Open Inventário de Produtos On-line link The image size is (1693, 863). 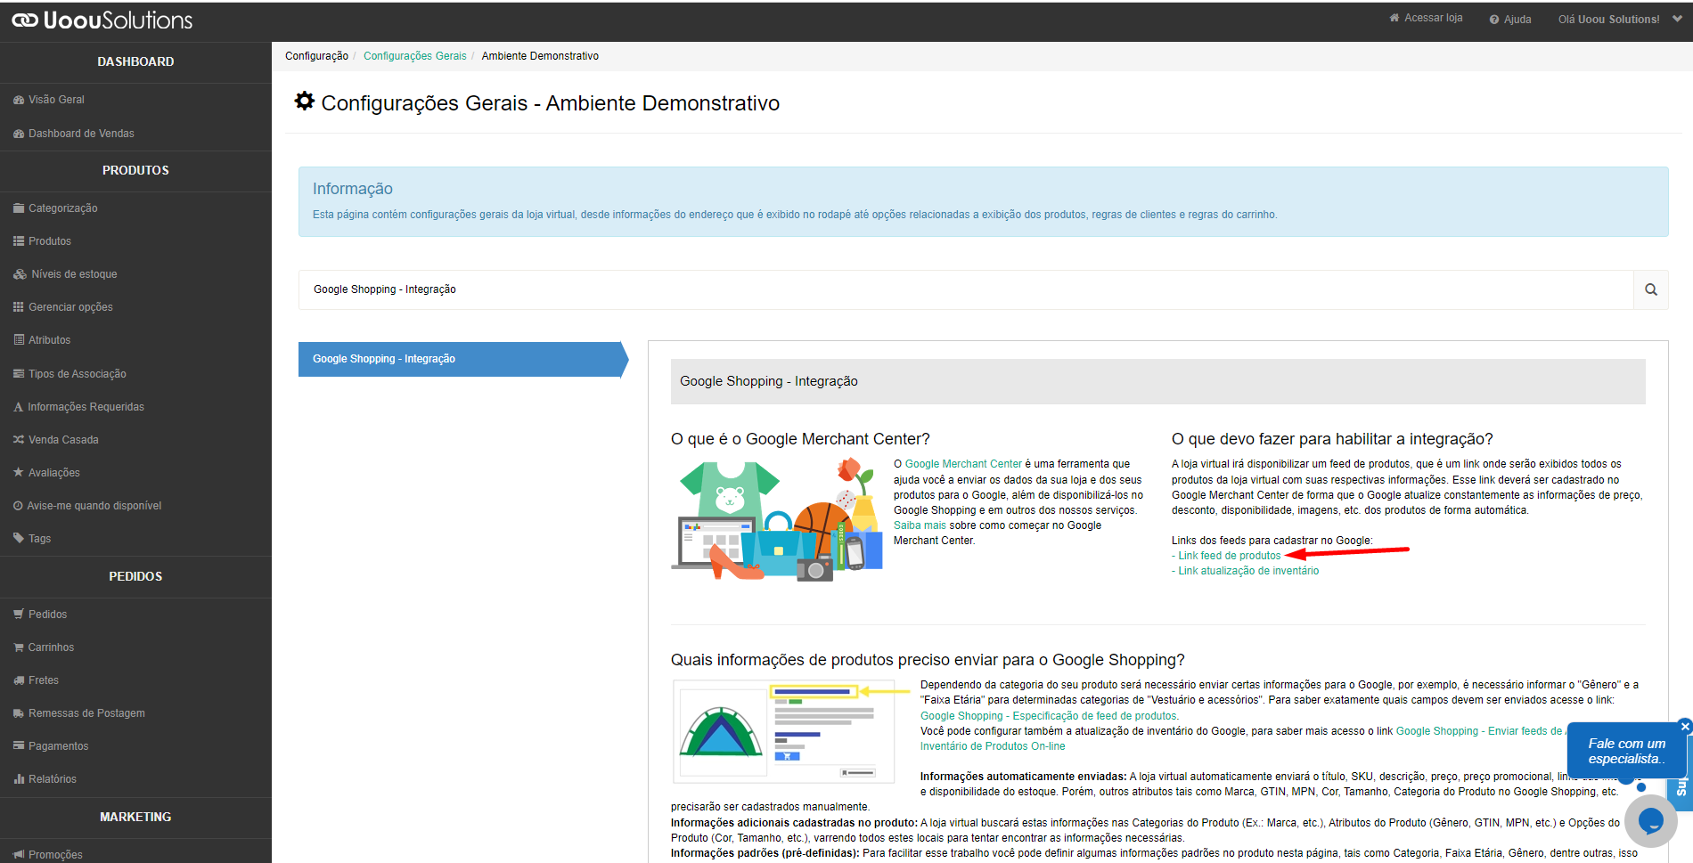993,746
